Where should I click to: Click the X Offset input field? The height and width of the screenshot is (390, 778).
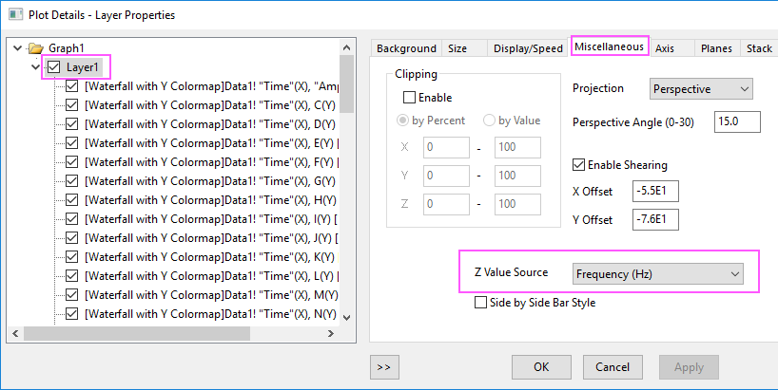[654, 191]
